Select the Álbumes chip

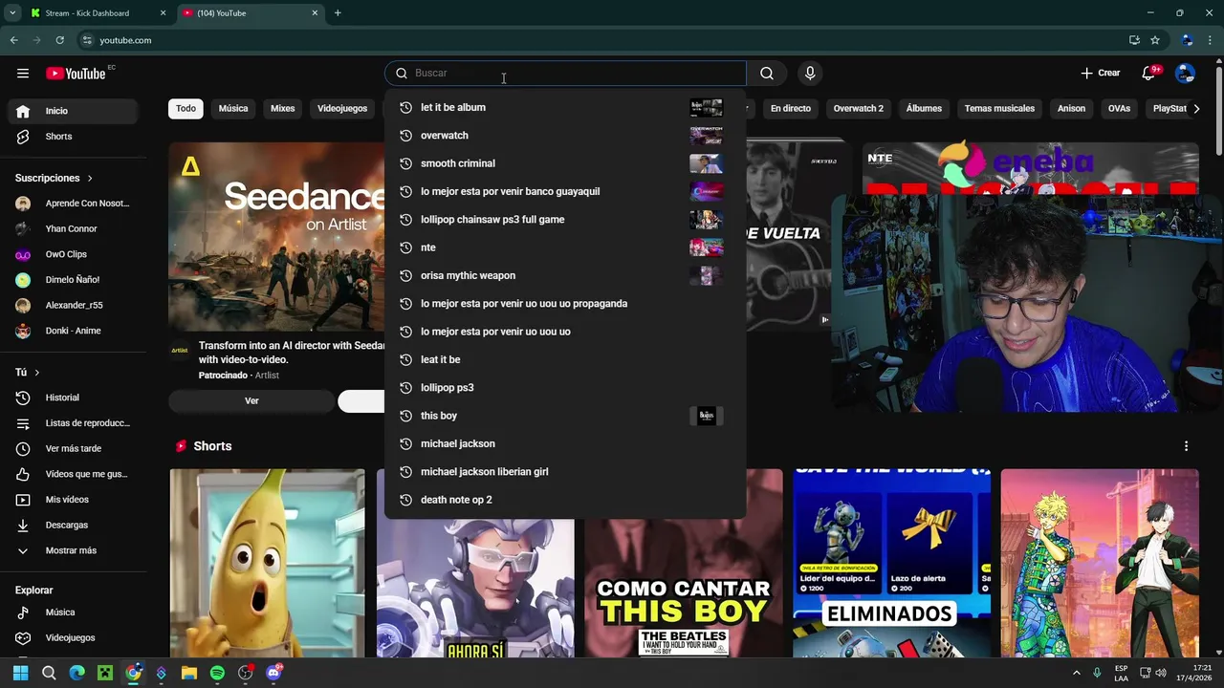(x=924, y=109)
